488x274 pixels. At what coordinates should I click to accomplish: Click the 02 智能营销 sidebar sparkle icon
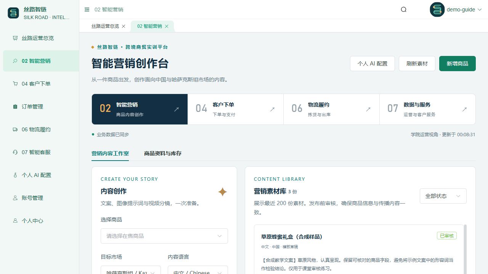coord(15,61)
